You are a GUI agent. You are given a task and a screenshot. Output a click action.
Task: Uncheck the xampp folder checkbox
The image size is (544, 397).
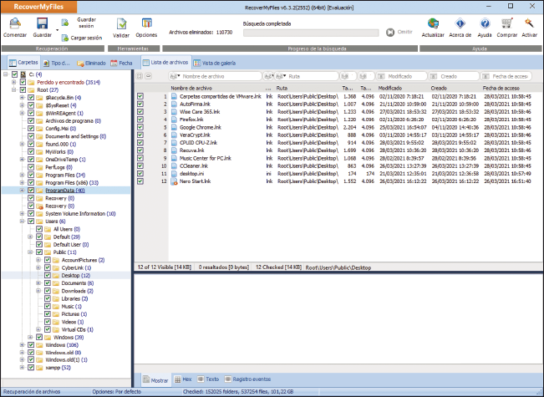point(31,367)
